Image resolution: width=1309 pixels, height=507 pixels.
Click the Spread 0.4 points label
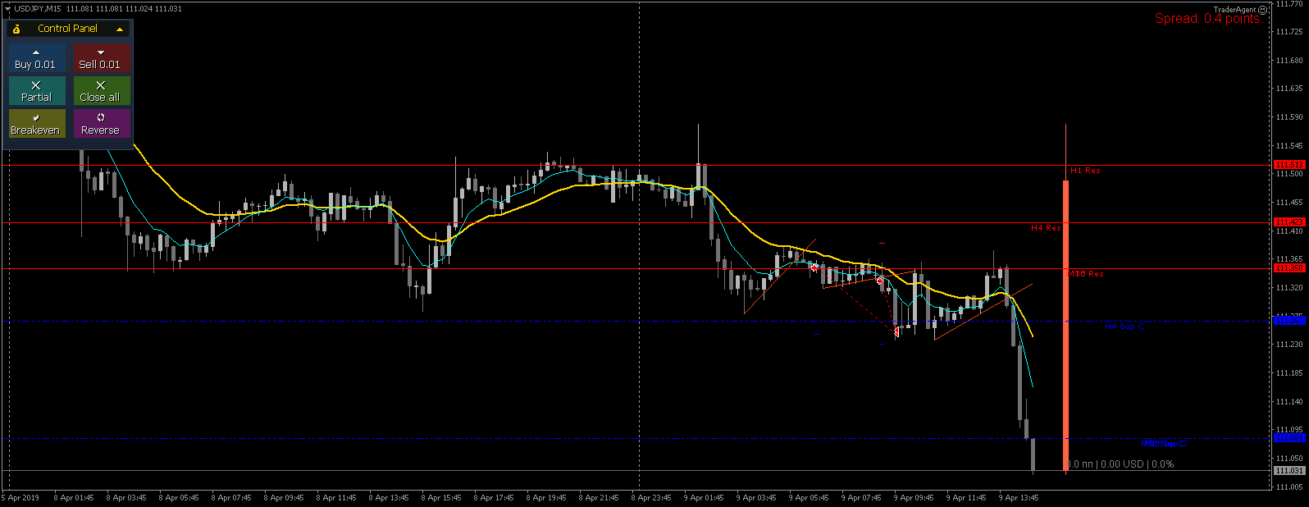coord(1206,19)
